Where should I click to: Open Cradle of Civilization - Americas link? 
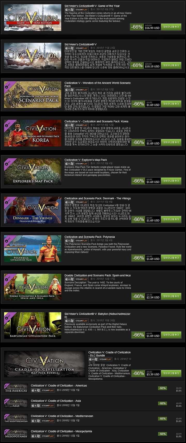click(59, 385)
